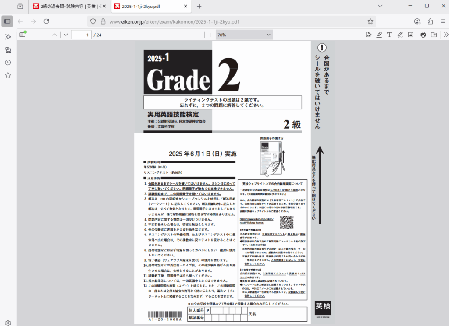The width and height of the screenshot is (449, 326).
Task: Open the AI chatbot sidebar icon
Action: click(8, 37)
